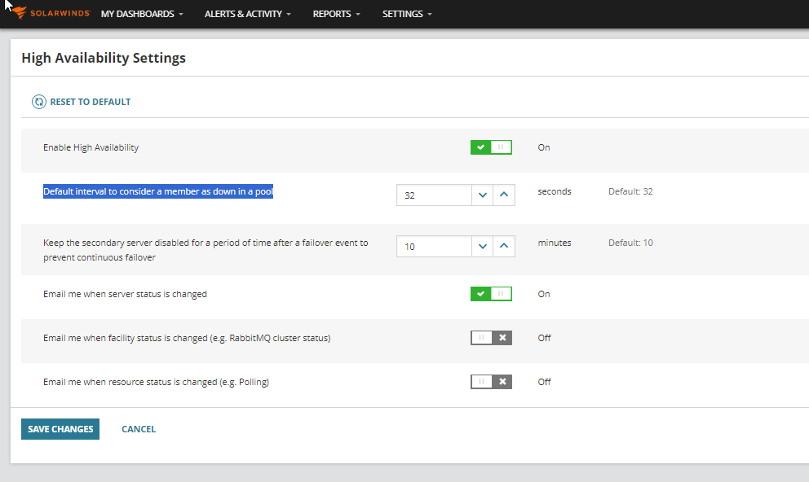Viewport: 809px width, 482px height.
Task: Click the Save Changes button
Action: (60, 429)
